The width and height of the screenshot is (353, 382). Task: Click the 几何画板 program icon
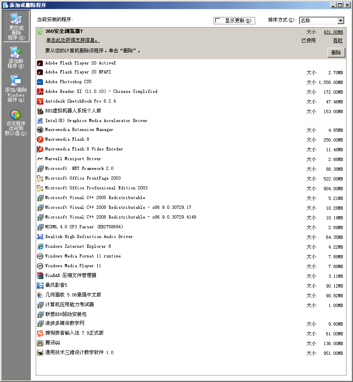[40, 295]
